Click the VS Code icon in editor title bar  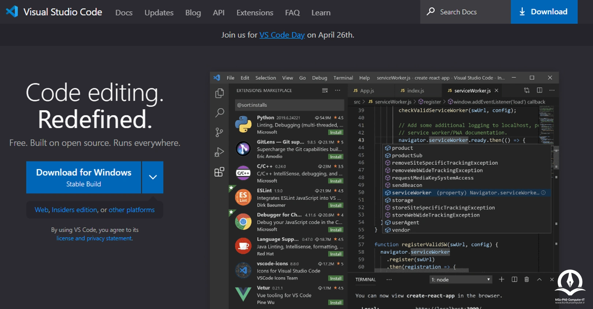217,78
